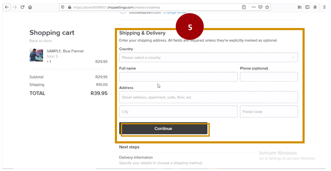
Task: Click the Delivery information text
Action: pyautogui.click(x=136, y=157)
